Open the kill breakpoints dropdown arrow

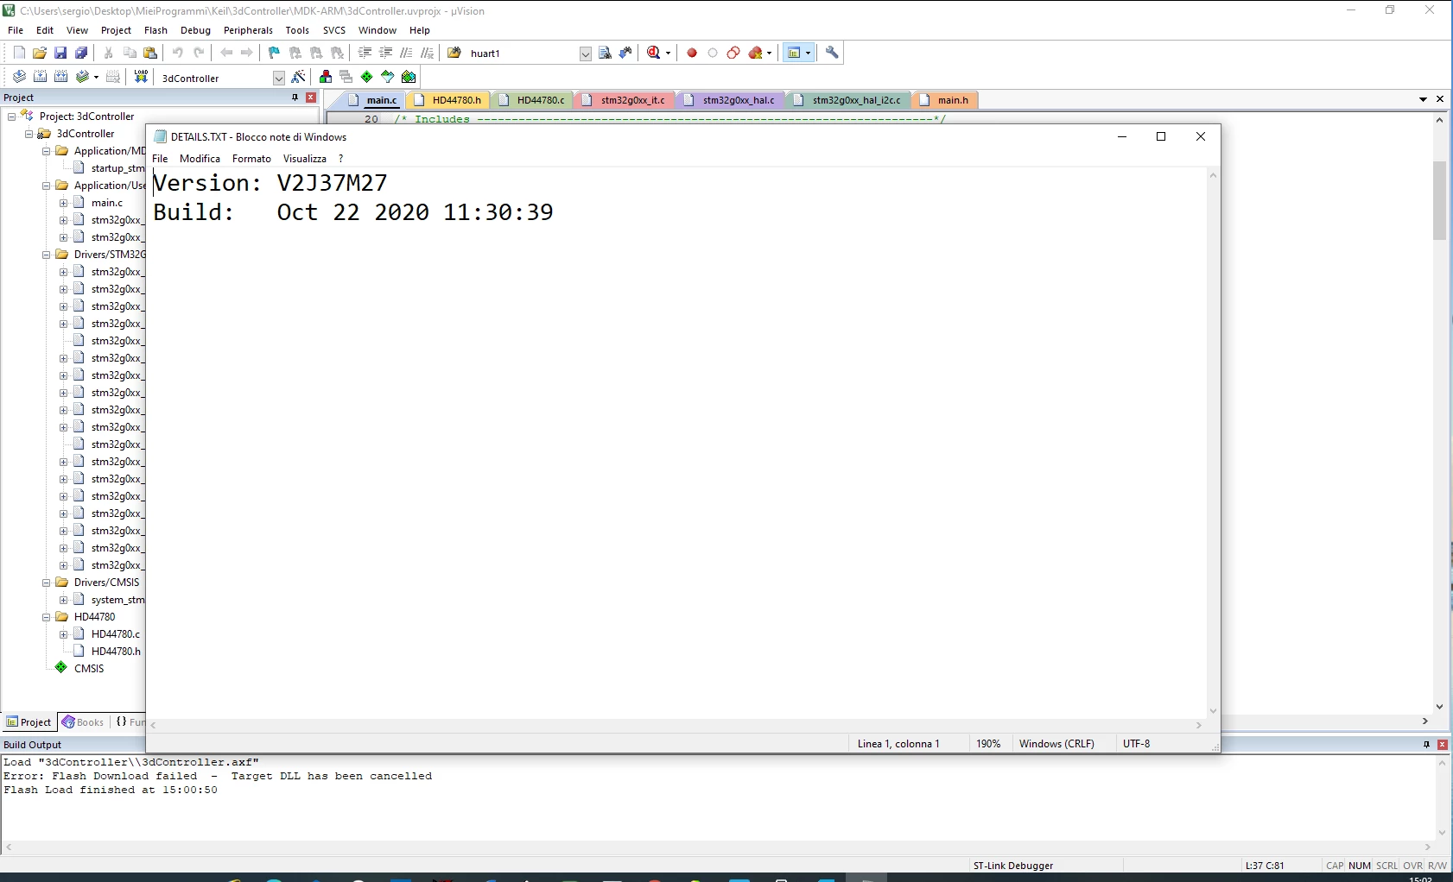pyautogui.click(x=769, y=54)
